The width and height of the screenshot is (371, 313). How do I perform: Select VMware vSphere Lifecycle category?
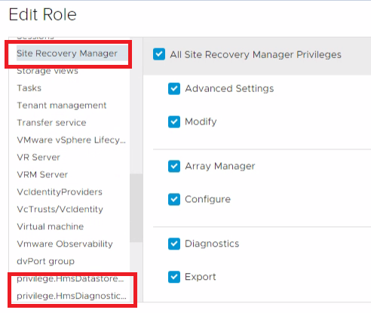click(x=71, y=140)
